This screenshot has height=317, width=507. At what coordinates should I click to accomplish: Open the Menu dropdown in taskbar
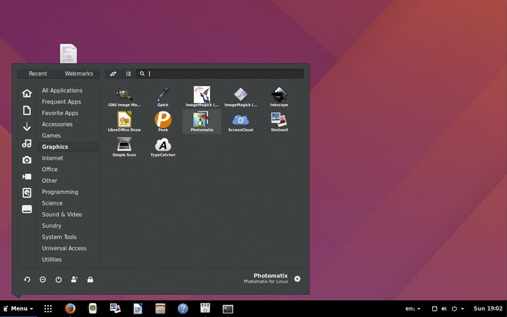pos(18,309)
